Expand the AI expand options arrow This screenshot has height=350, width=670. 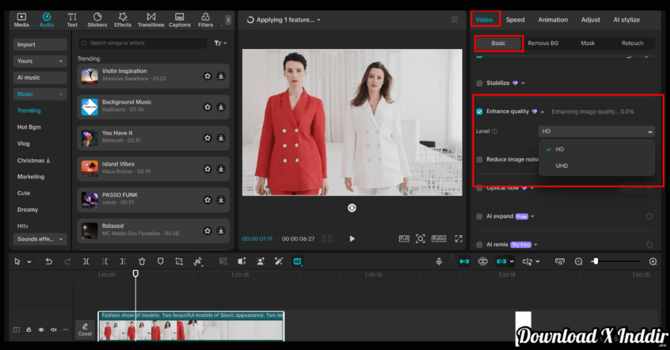point(533,217)
